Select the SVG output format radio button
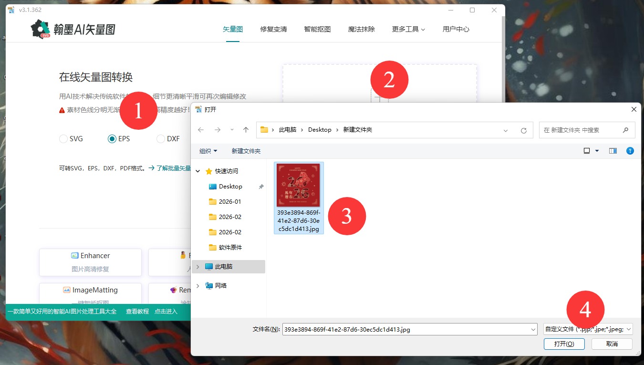The width and height of the screenshot is (644, 365). point(63,138)
